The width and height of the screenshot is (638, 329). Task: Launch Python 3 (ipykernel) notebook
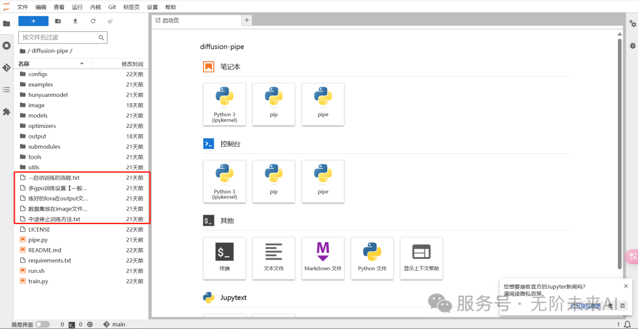coord(224,104)
